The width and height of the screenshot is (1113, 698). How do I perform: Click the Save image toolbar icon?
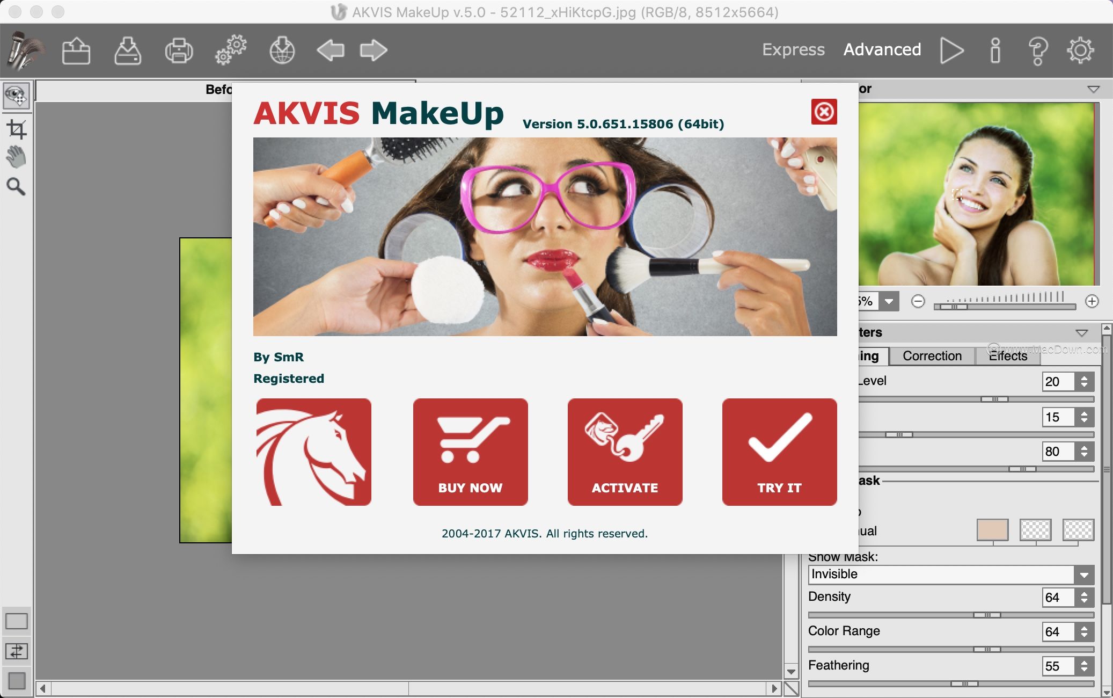[x=127, y=50]
